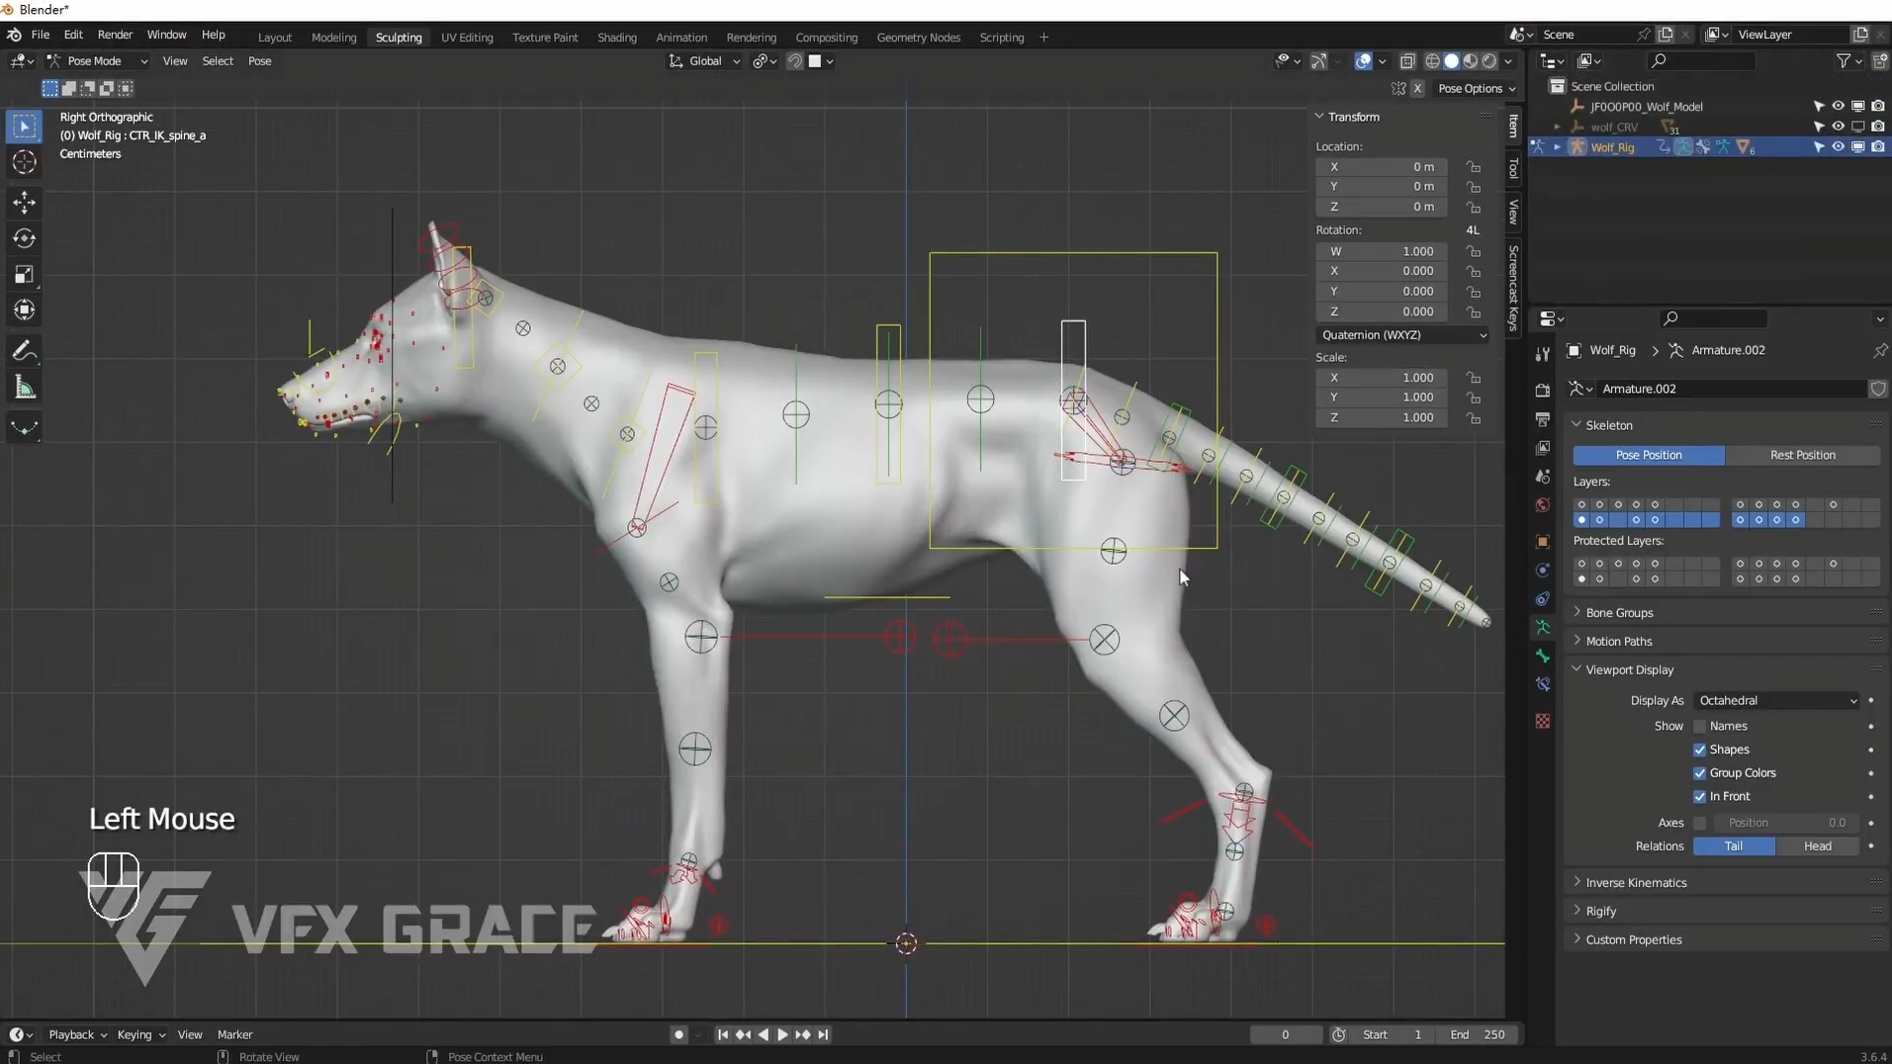Hide Wolf_Rig in the viewport
1892x1064 pixels.
pos(1837,146)
